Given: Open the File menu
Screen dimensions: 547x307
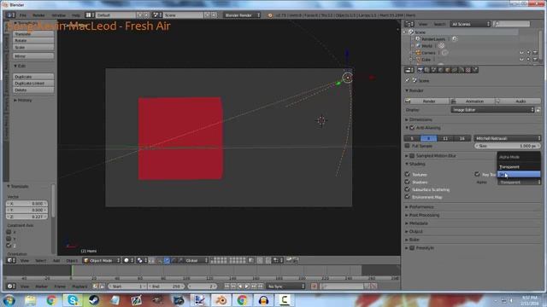Looking at the screenshot, I should [x=23, y=15].
